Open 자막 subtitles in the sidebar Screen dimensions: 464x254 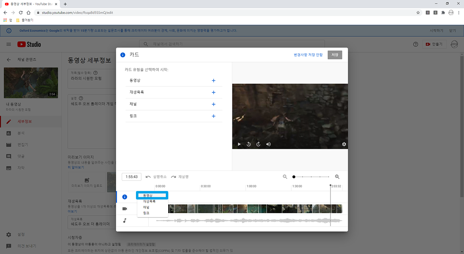click(31, 168)
